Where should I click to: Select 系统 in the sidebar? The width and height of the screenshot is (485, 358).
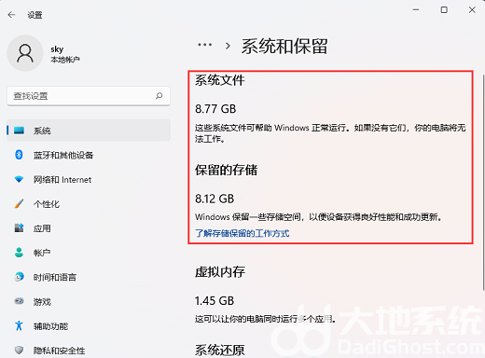(x=89, y=131)
